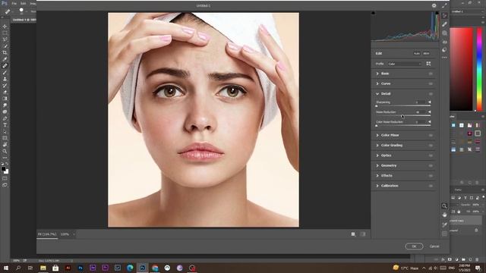
Task: Toggle the histogram shadow clipping warning
Action: (x=373, y=13)
